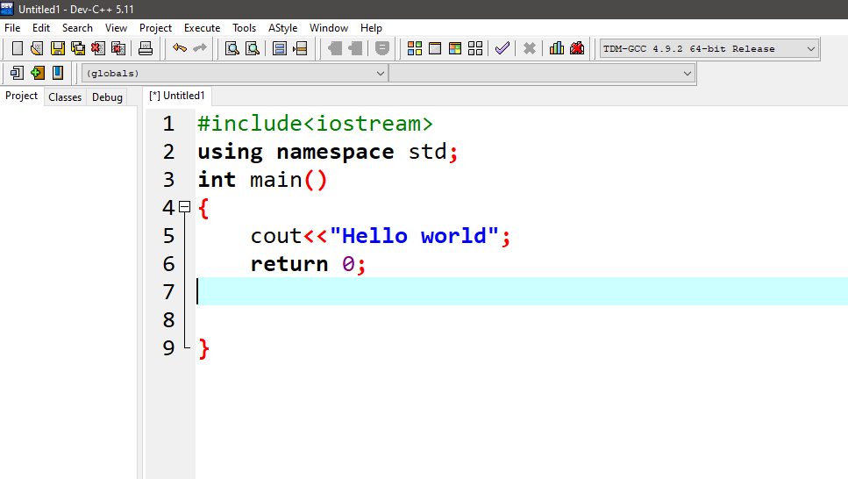Open the Help menu
This screenshot has width=848, height=479.
[x=371, y=28]
